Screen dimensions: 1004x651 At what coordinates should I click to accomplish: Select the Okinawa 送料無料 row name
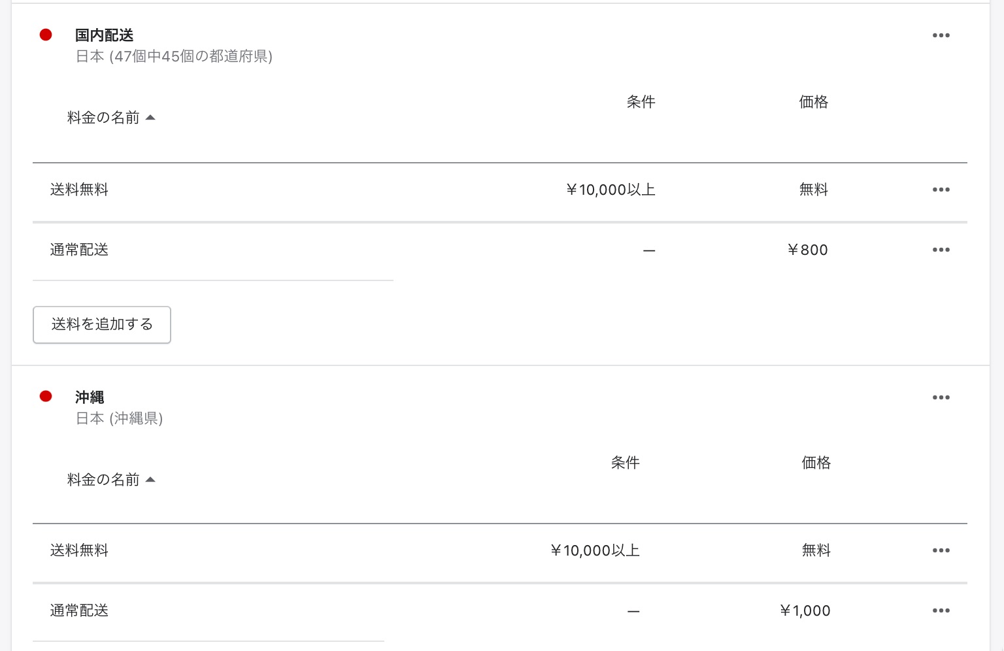[79, 550]
